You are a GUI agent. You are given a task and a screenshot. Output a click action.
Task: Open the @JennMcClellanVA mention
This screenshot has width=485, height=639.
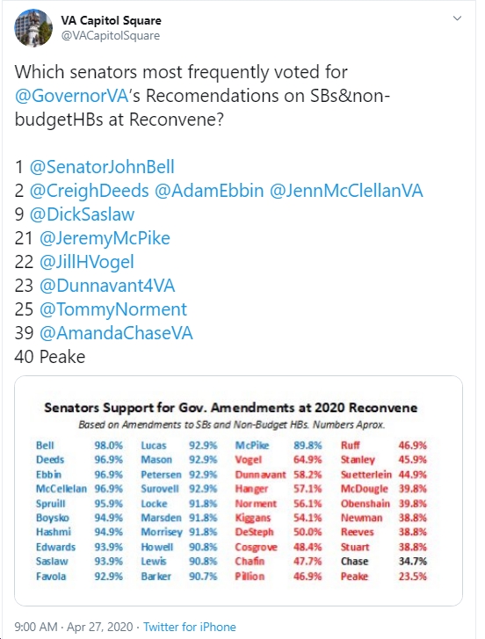(x=346, y=191)
